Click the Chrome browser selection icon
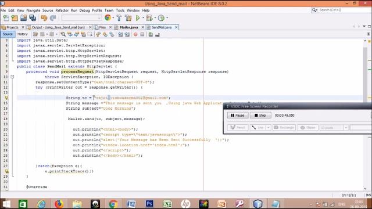 (108, 18)
